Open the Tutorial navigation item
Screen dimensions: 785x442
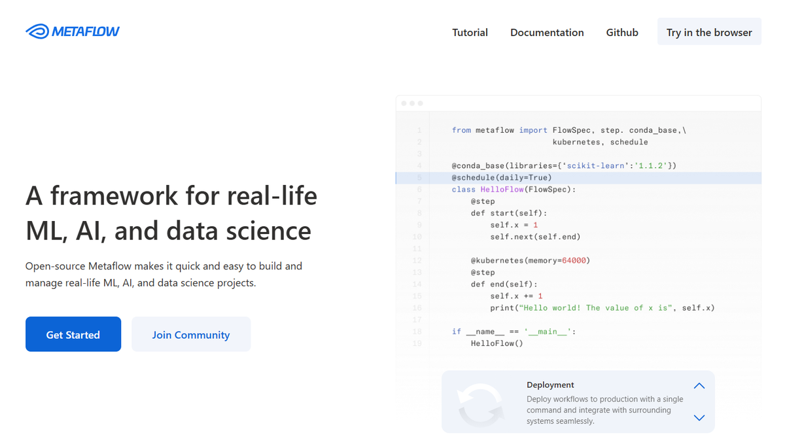click(470, 32)
